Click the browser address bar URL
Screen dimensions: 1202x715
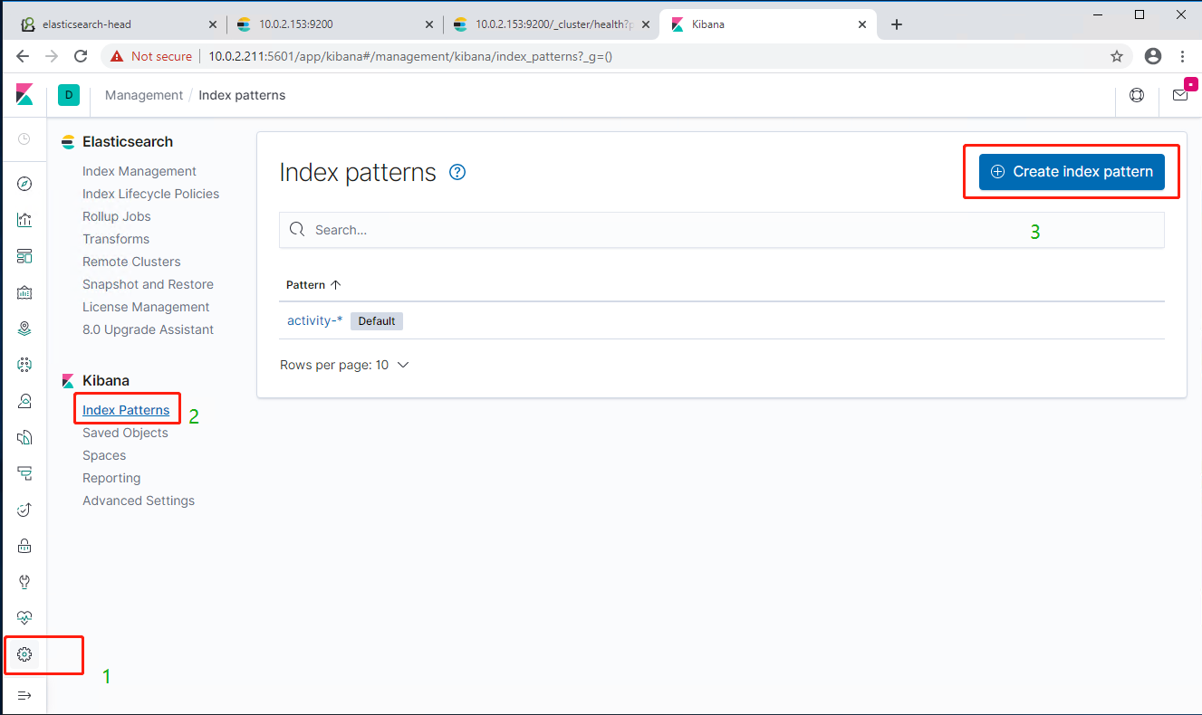[412, 56]
